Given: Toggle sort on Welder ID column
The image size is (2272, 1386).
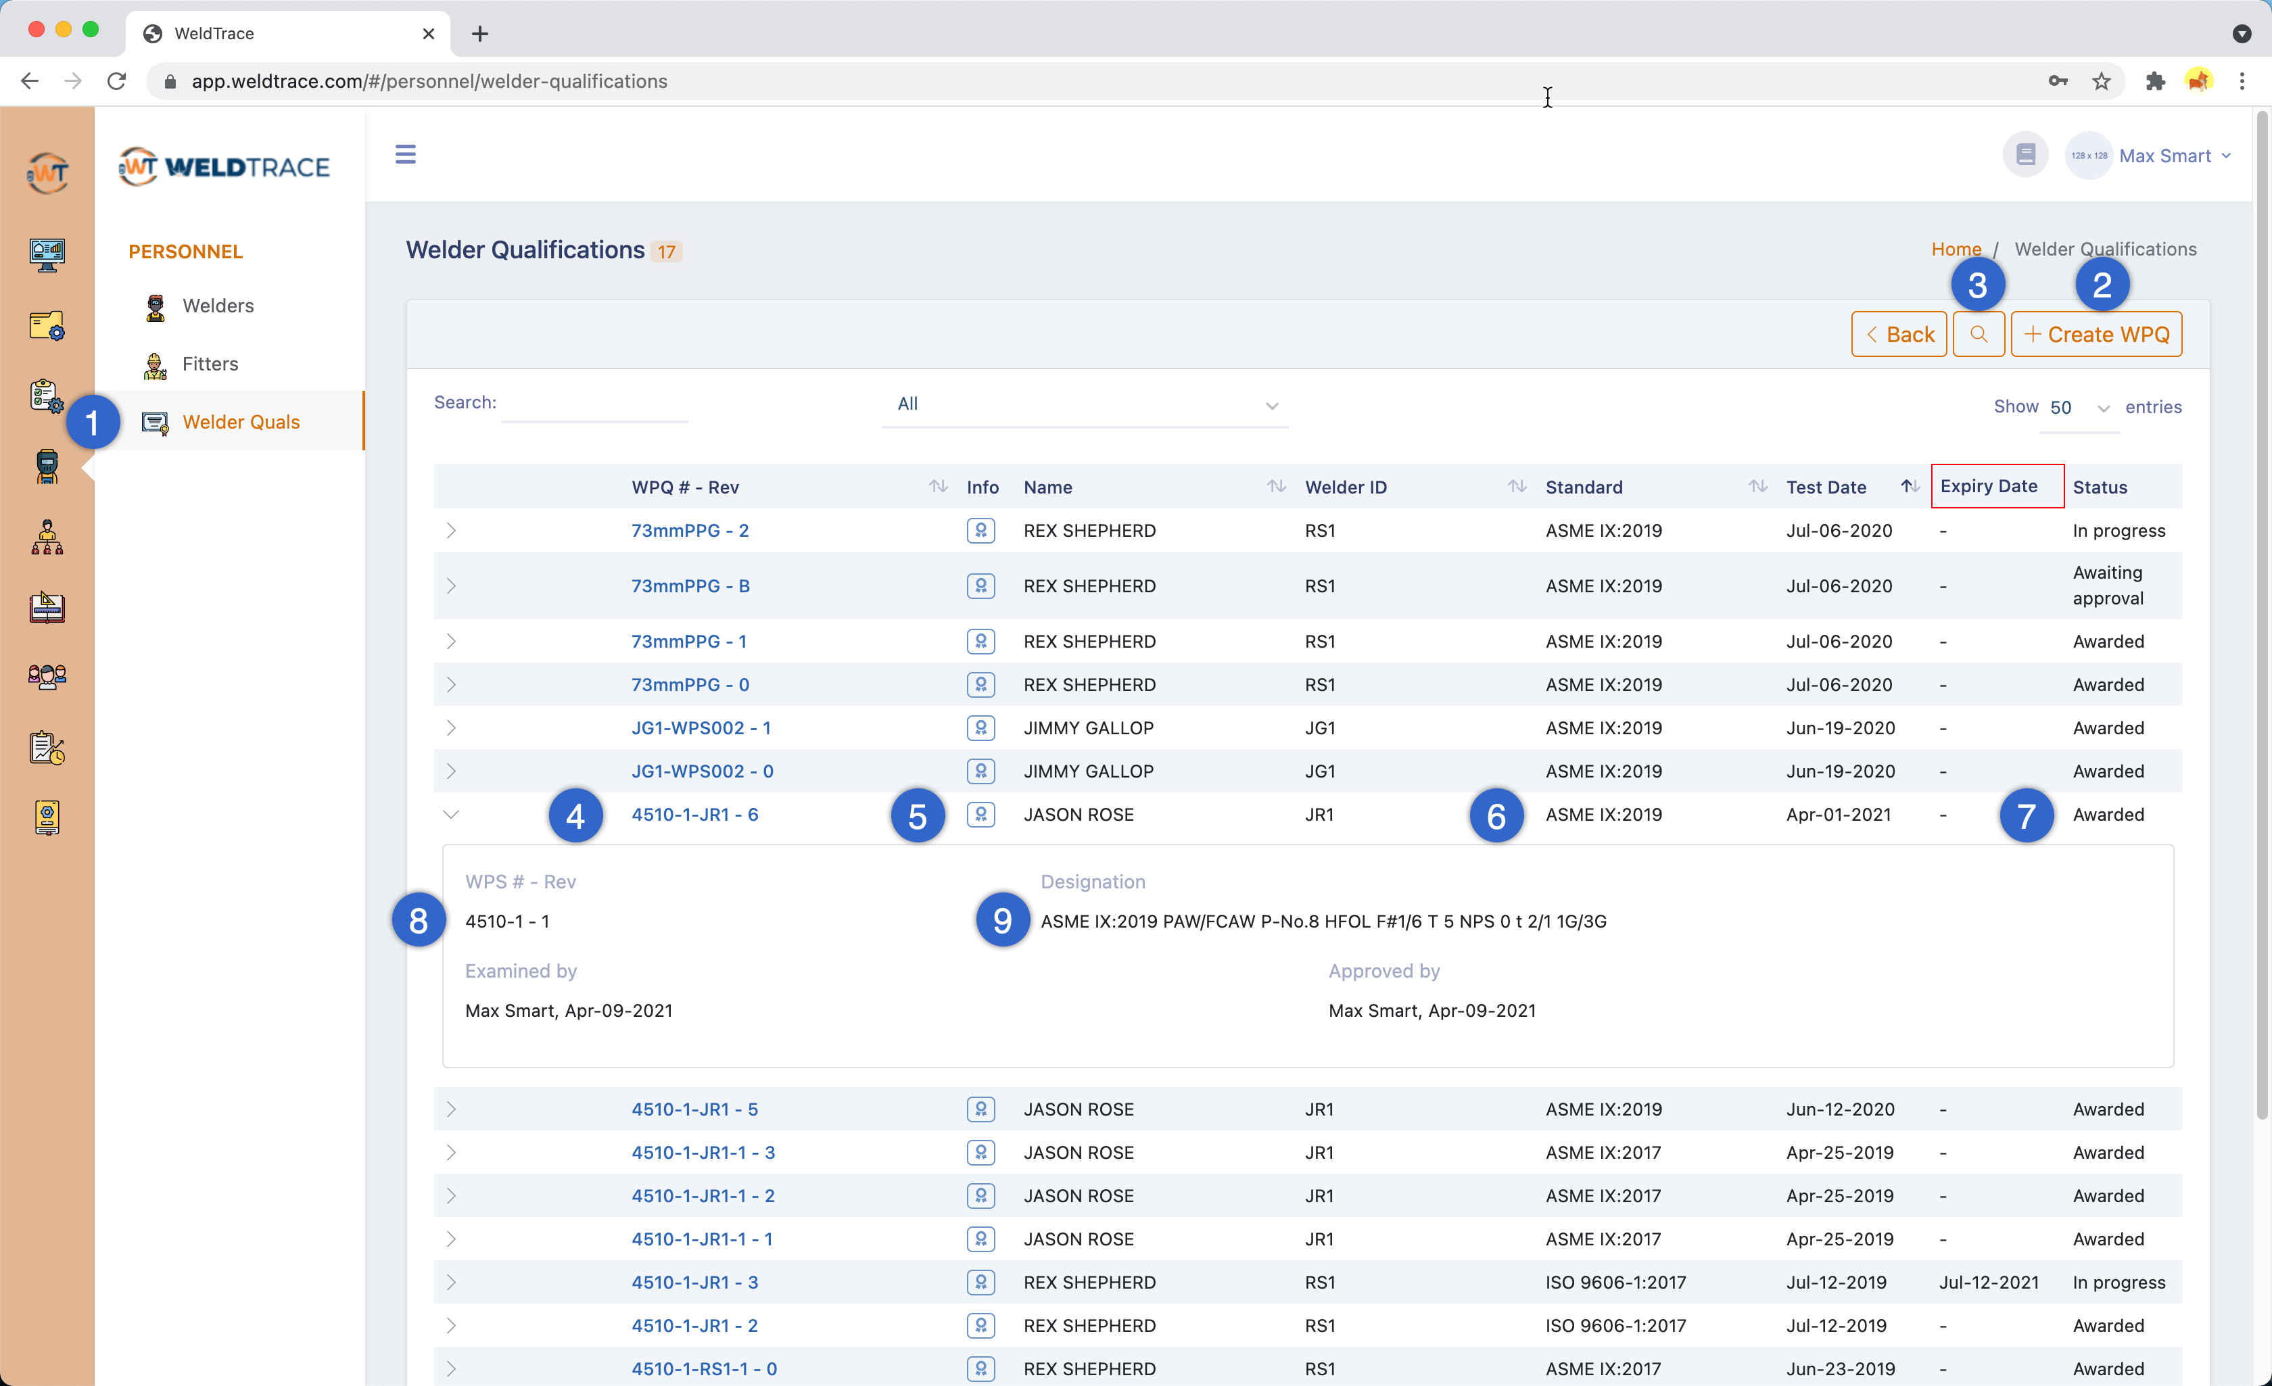Looking at the screenshot, I should 1516,486.
